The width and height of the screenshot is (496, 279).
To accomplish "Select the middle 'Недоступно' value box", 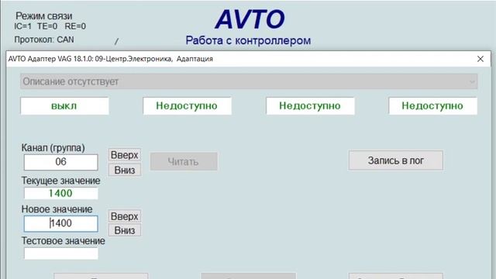I will coord(310,106).
